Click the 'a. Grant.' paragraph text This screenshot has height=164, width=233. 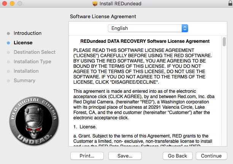143,140
